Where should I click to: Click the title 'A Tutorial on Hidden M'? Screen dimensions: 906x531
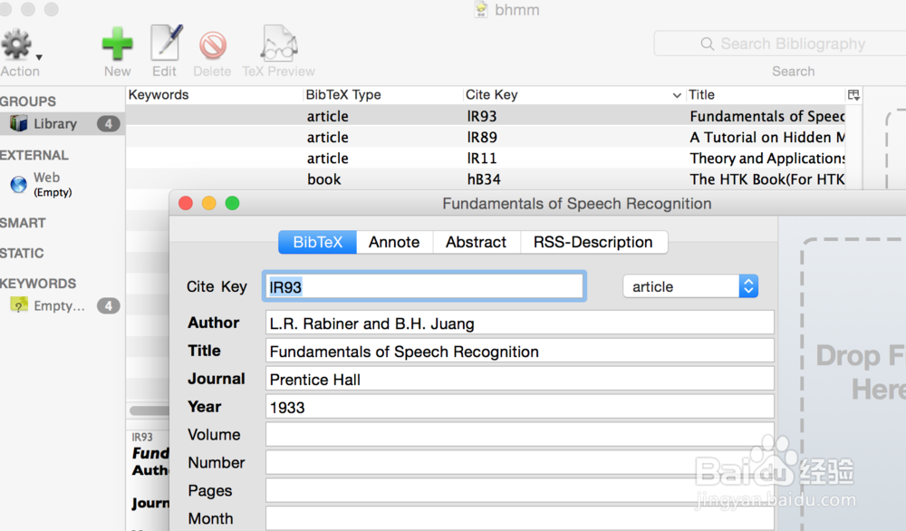[x=766, y=137]
